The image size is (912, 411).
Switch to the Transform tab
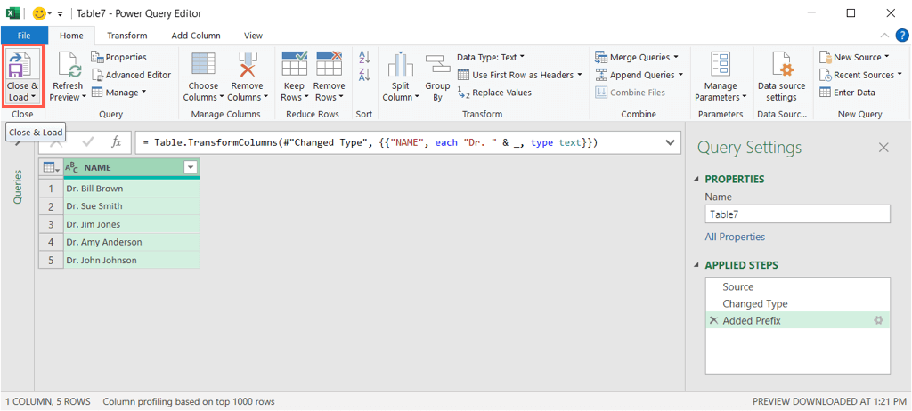click(x=126, y=36)
